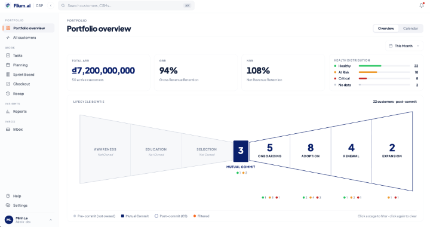Click the Healthy count 22
Viewport: 430px width, 227px height.
[416, 66]
